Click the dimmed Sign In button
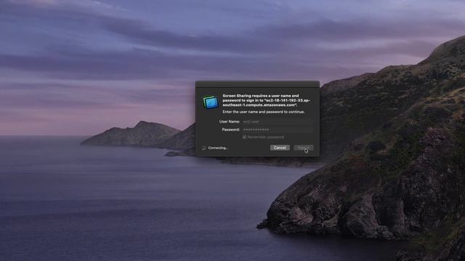Screen dimensions: 465x261 pyautogui.click(x=304, y=147)
